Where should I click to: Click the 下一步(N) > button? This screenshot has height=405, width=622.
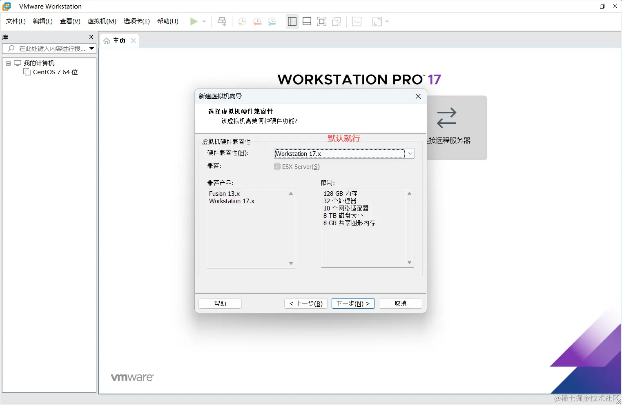pos(353,303)
